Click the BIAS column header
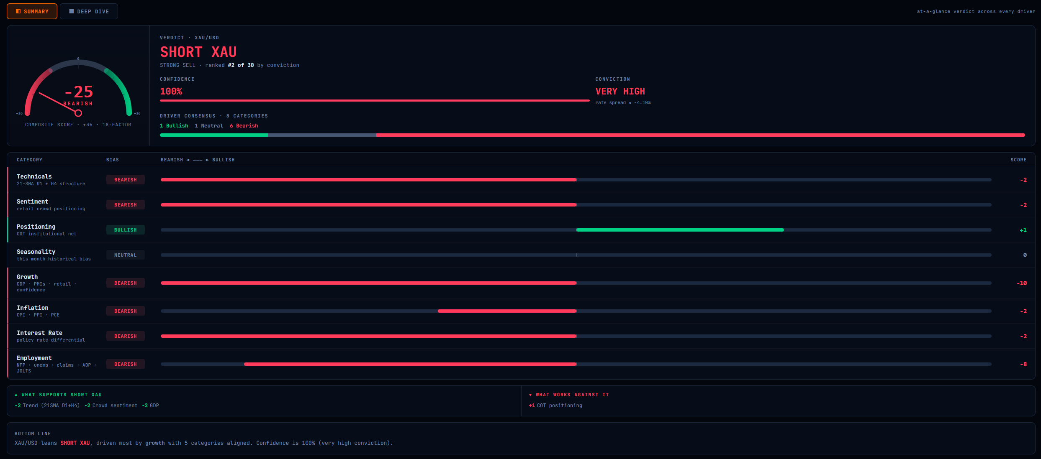The image size is (1041, 459). [x=113, y=160]
